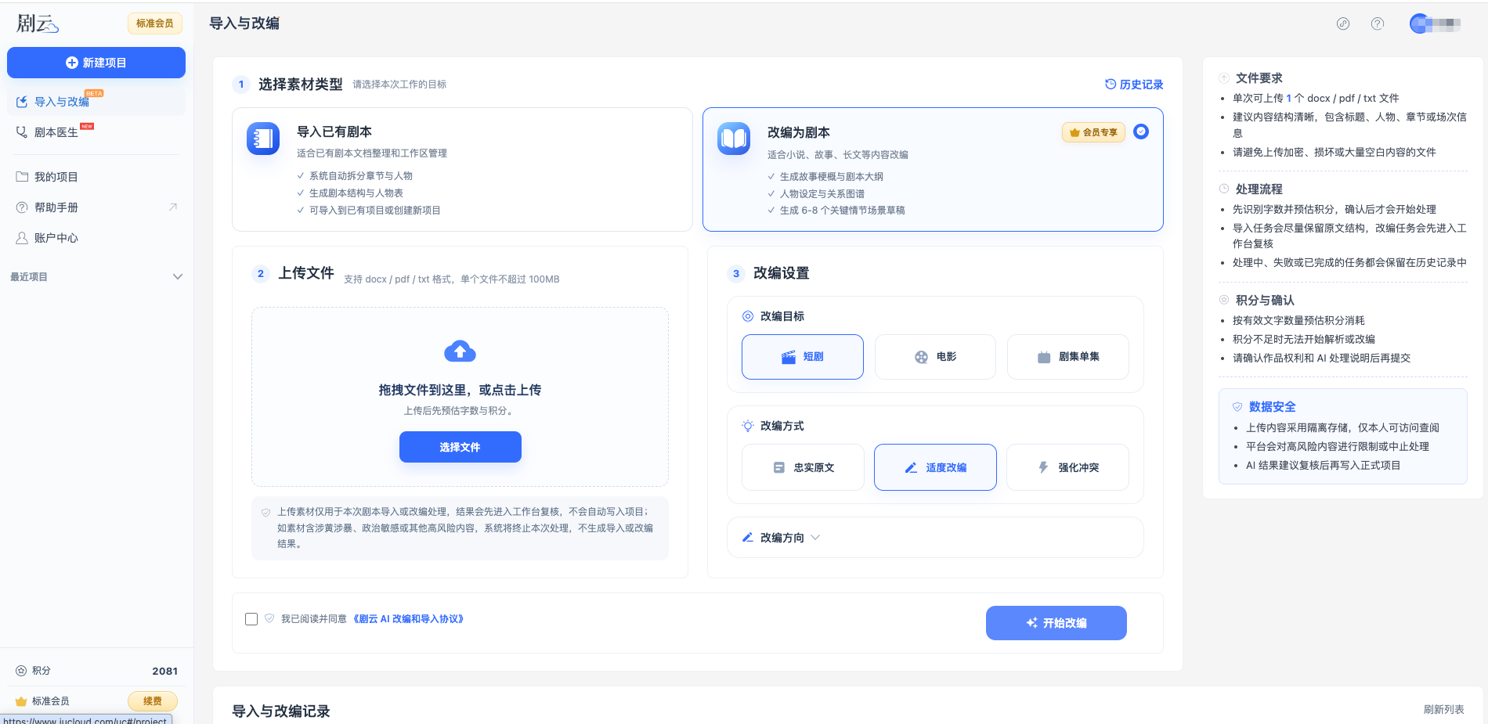
Task: Click the 导入已有剧本 blue document icon
Action: click(x=263, y=139)
